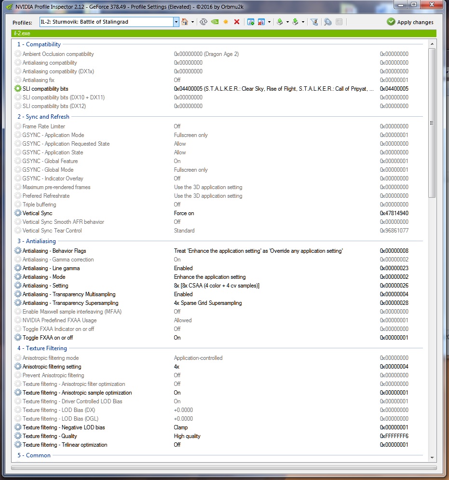
Task: Create a new profile with the star icon
Action: click(226, 22)
